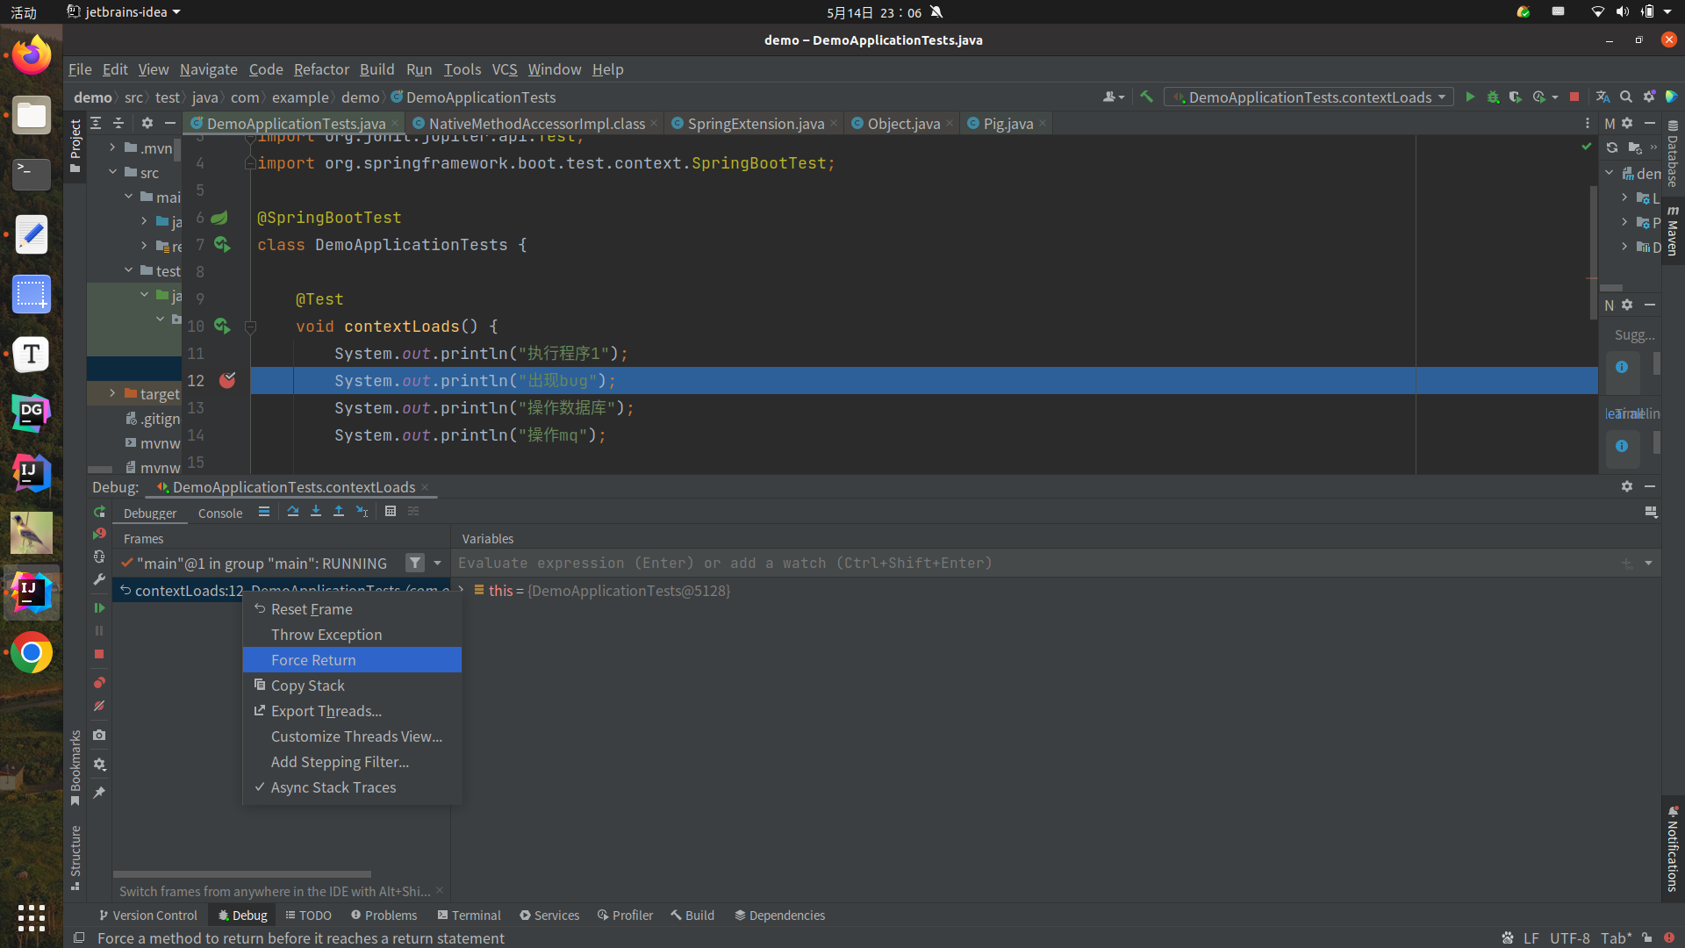Image resolution: width=1685 pixels, height=948 pixels.
Task: Open View Breakpoints double-red-dot icon
Action: [x=99, y=683]
